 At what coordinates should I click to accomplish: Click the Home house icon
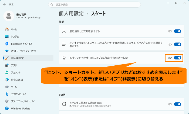7,29
